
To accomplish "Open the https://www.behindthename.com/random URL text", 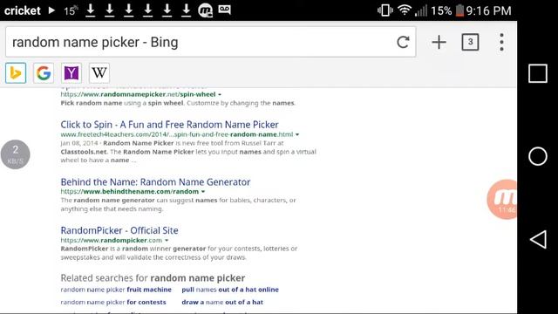I will pyautogui.click(x=130, y=191).
